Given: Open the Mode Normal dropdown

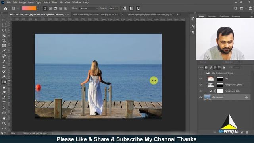Looking at the screenshot, I should [x=89, y=8].
